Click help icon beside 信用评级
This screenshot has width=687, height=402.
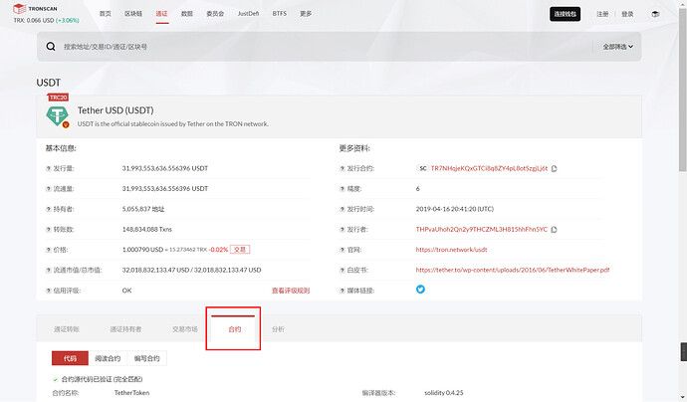pos(49,291)
